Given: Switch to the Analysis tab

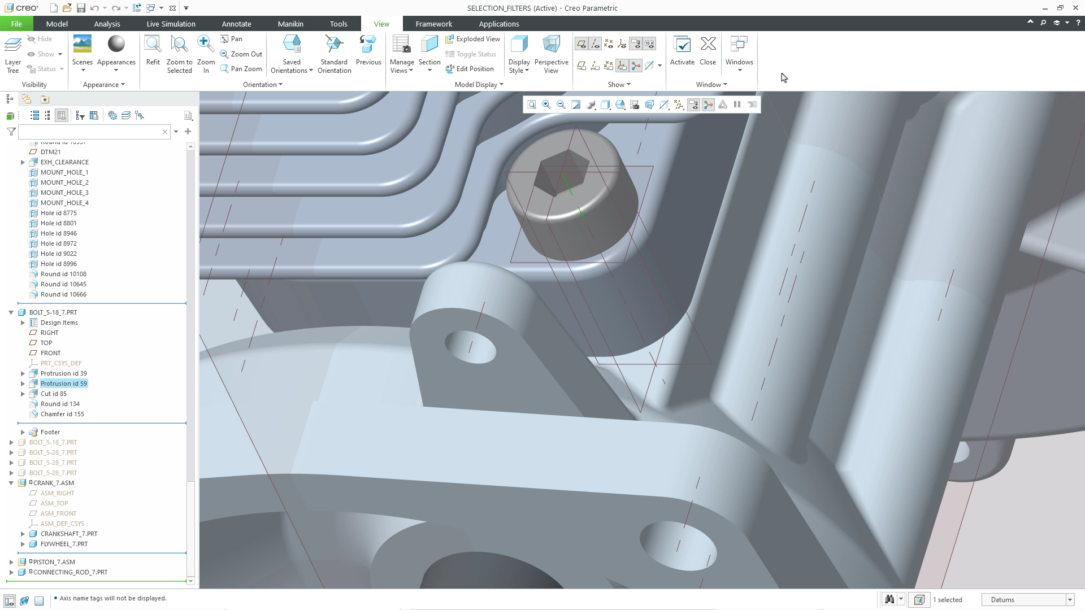Looking at the screenshot, I should click(x=107, y=24).
